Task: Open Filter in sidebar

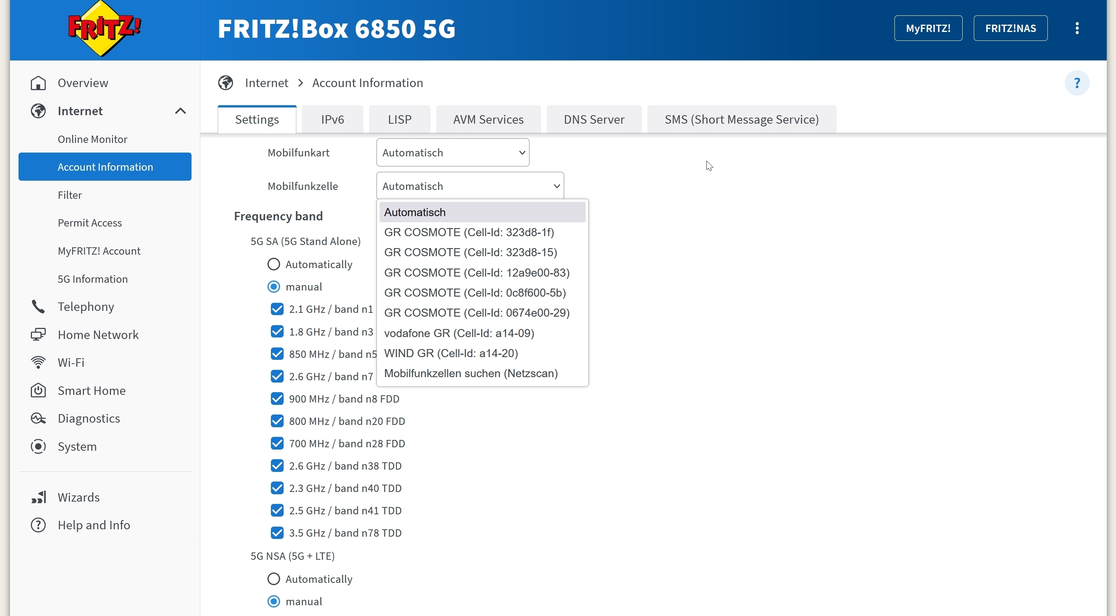Action: (x=105, y=195)
